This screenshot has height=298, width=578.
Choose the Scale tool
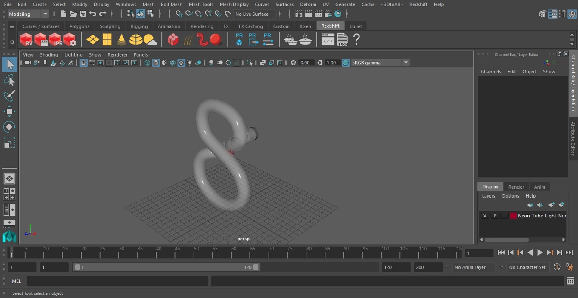(9, 143)
